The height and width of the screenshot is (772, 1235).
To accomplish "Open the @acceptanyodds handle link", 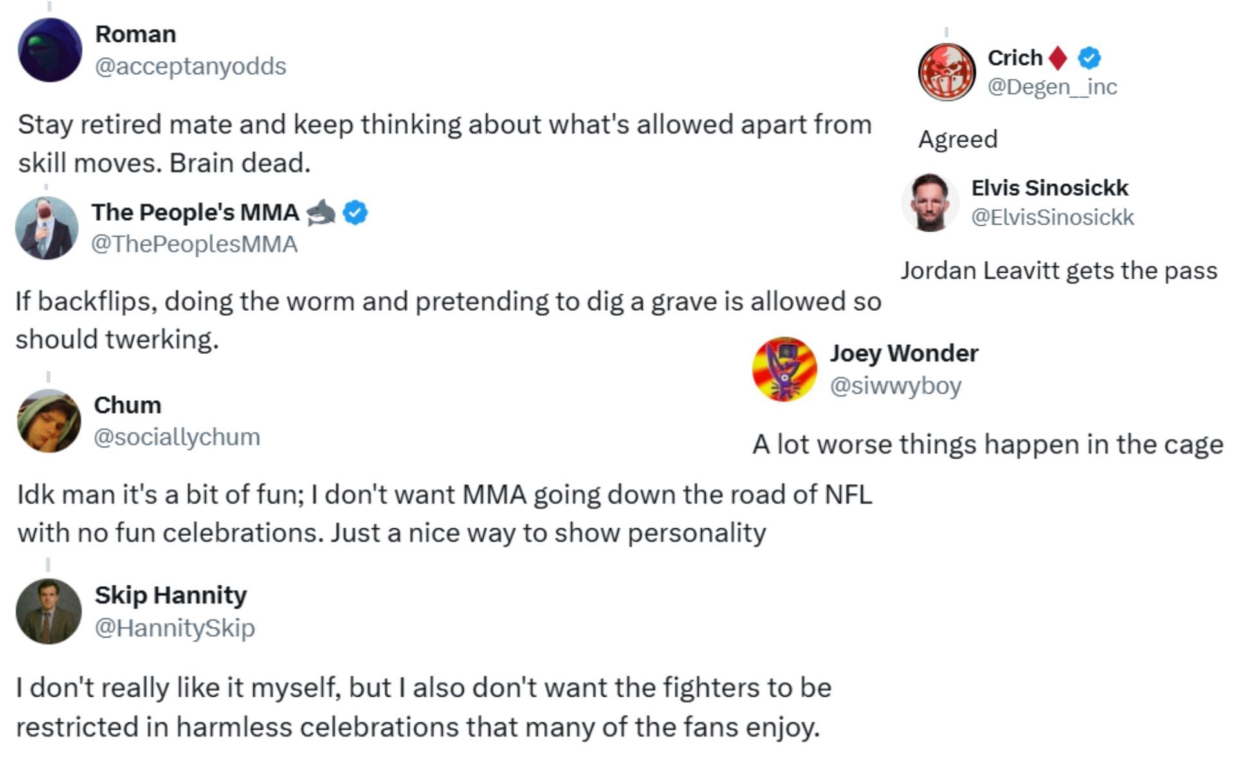I will coord(190,66).
